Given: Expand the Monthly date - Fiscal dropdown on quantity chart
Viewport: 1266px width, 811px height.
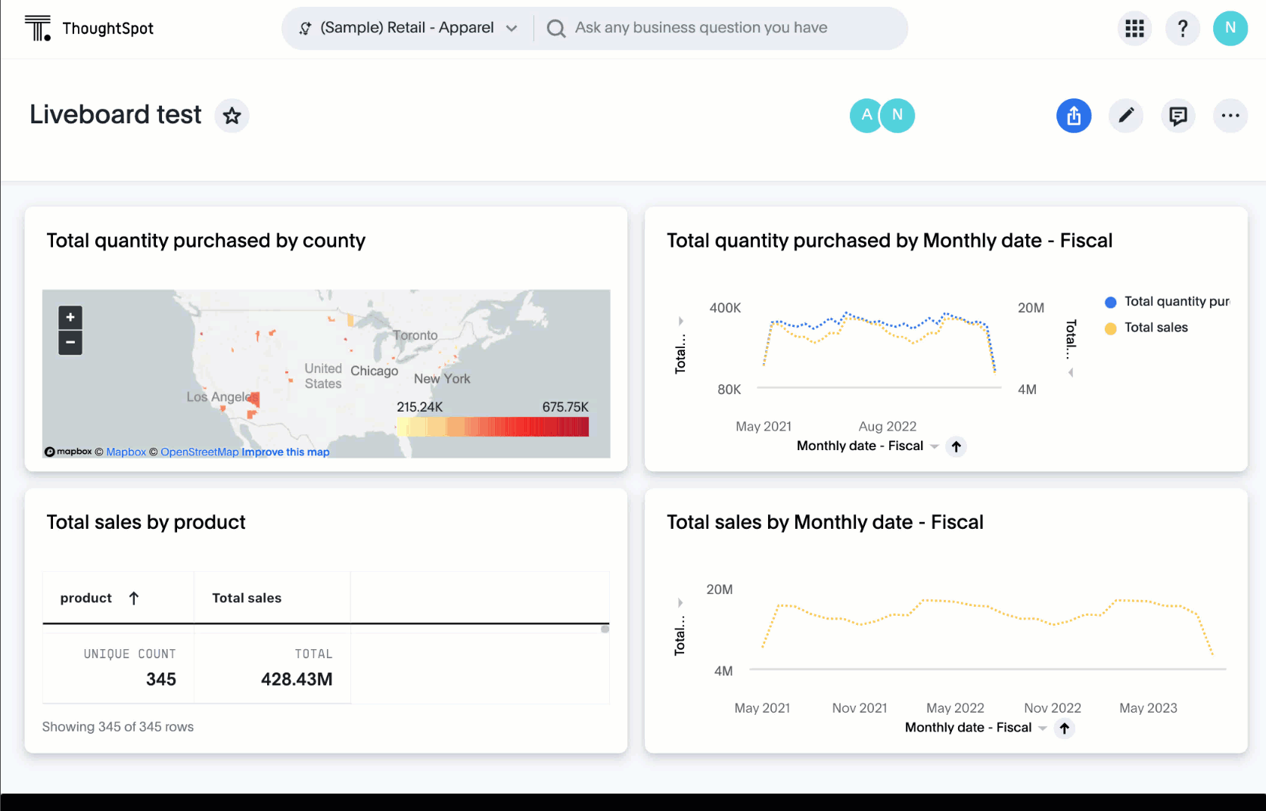Looking at the screenshot, I should tap(935, 446).
